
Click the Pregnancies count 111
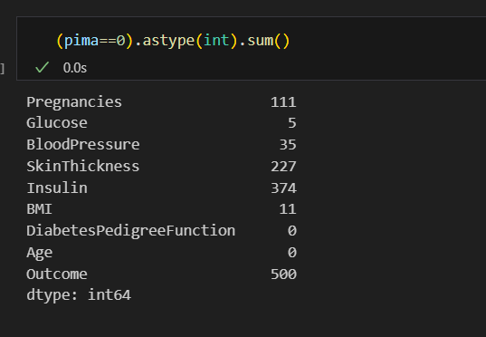click(283, 102)
